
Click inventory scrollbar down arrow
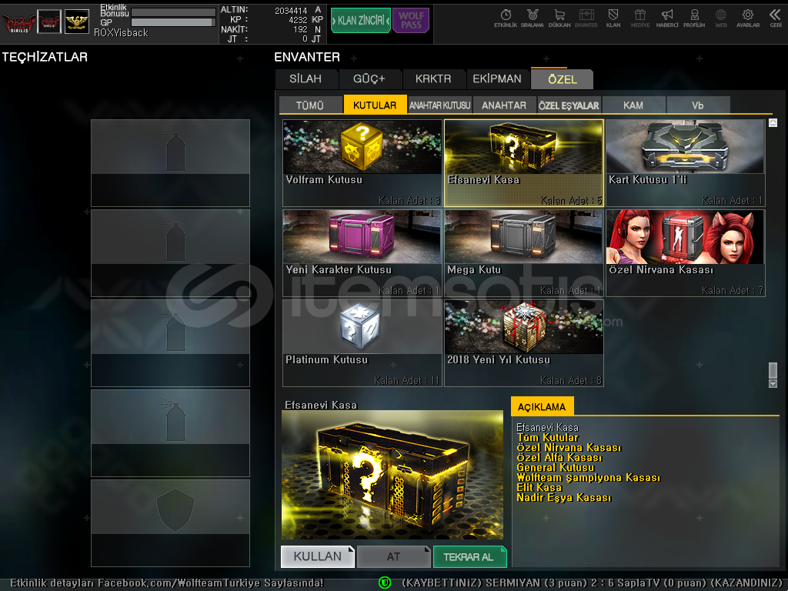(x=773, y=383)
